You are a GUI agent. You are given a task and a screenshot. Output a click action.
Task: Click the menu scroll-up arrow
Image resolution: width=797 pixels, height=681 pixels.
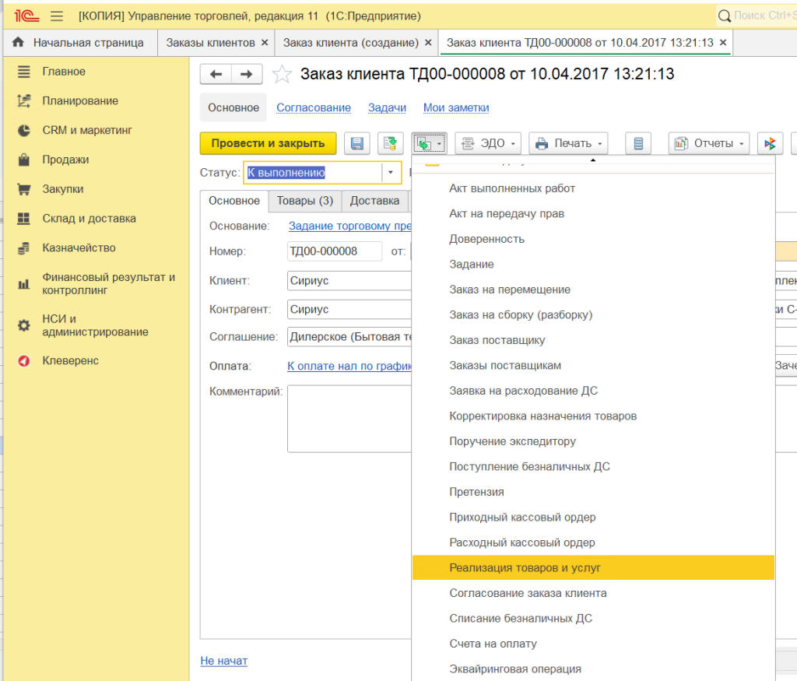click(x=593, y=160)
